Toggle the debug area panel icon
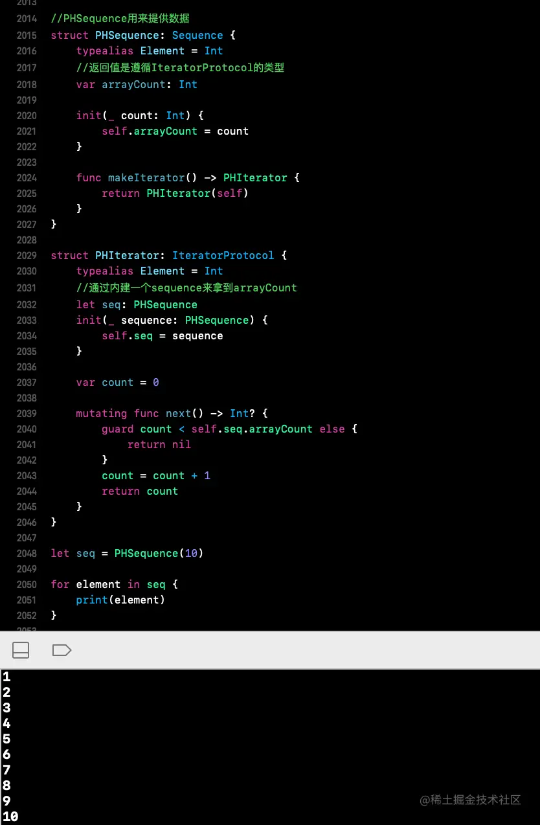Image resolution: width=540 pixels, height=825 pixels. tap(21, 650)
